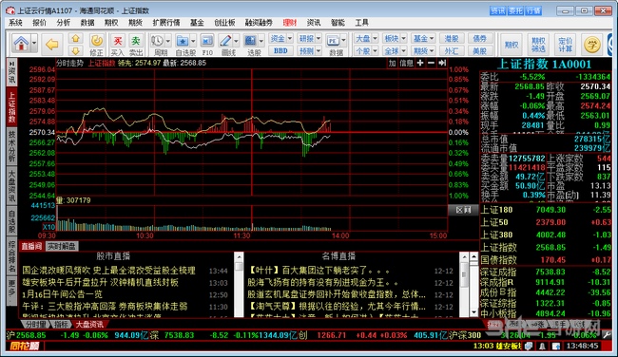Click the 区间 button beside the chart

(x=463, y=210)
